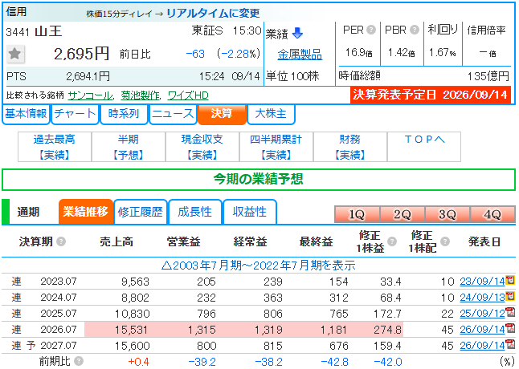Open compared stock 菊池製作
Screen dimensions: 519x369
point(140,95)
